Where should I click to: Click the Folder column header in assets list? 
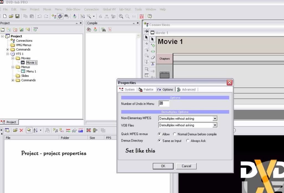[73, 138]
